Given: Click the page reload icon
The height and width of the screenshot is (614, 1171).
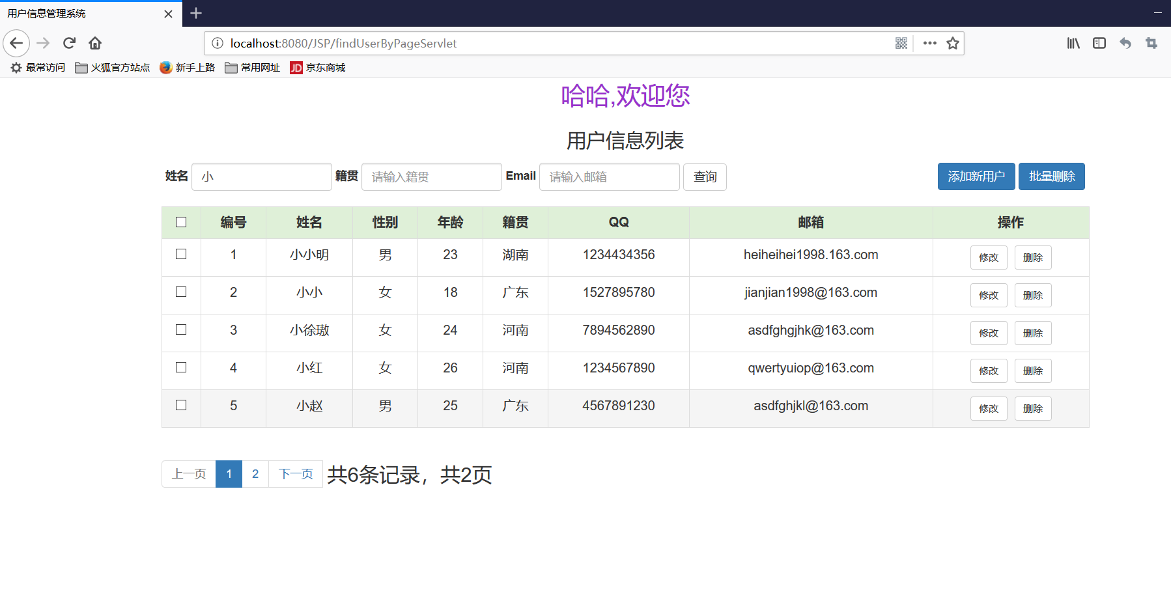Looking at the screenshot, I should coord(69,43).
